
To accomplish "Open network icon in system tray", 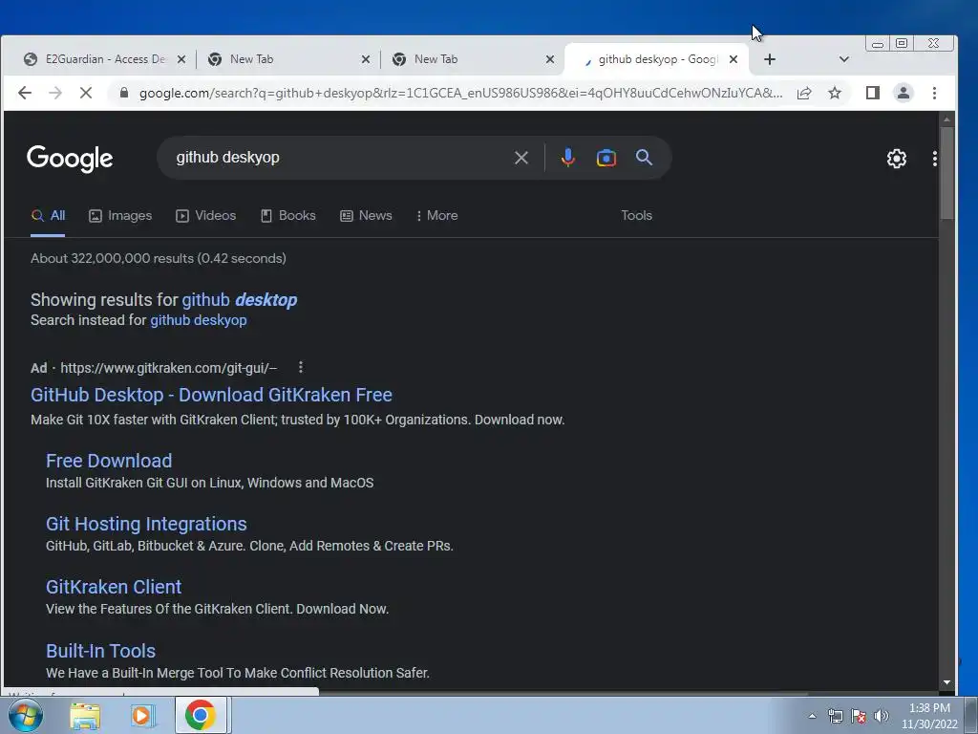I will 835,716.
